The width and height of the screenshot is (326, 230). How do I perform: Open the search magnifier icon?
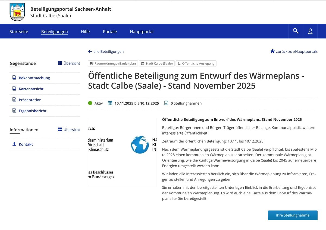[x=296, y=31]
